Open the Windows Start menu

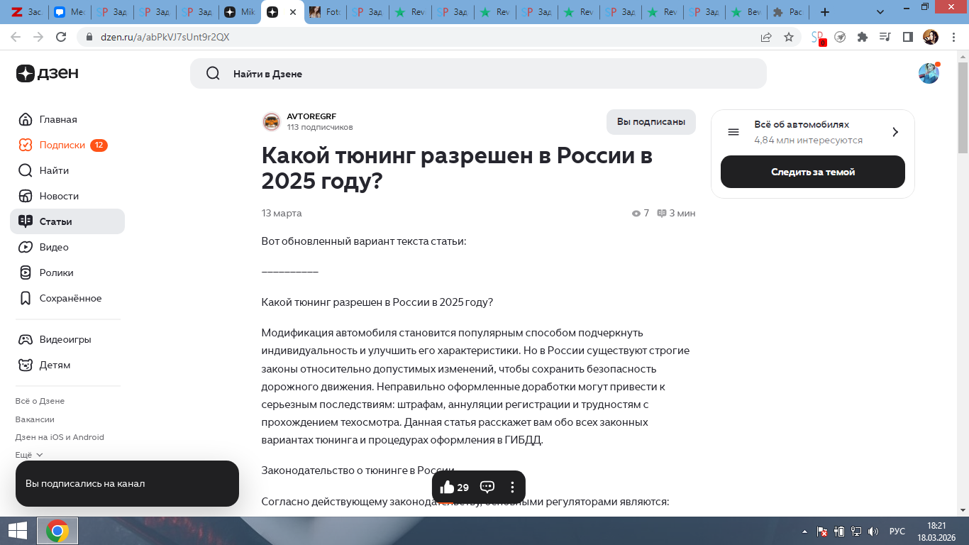pyautogui.click(x=17, y=531)
